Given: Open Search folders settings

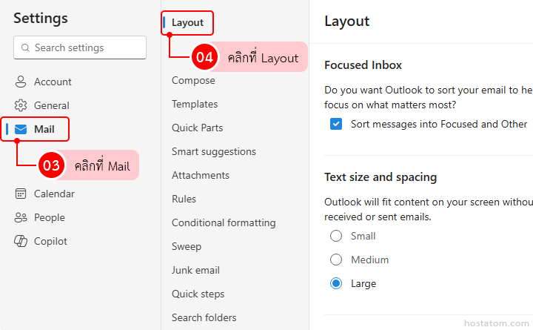Looking at the screenshot, I should pos(204,317).
